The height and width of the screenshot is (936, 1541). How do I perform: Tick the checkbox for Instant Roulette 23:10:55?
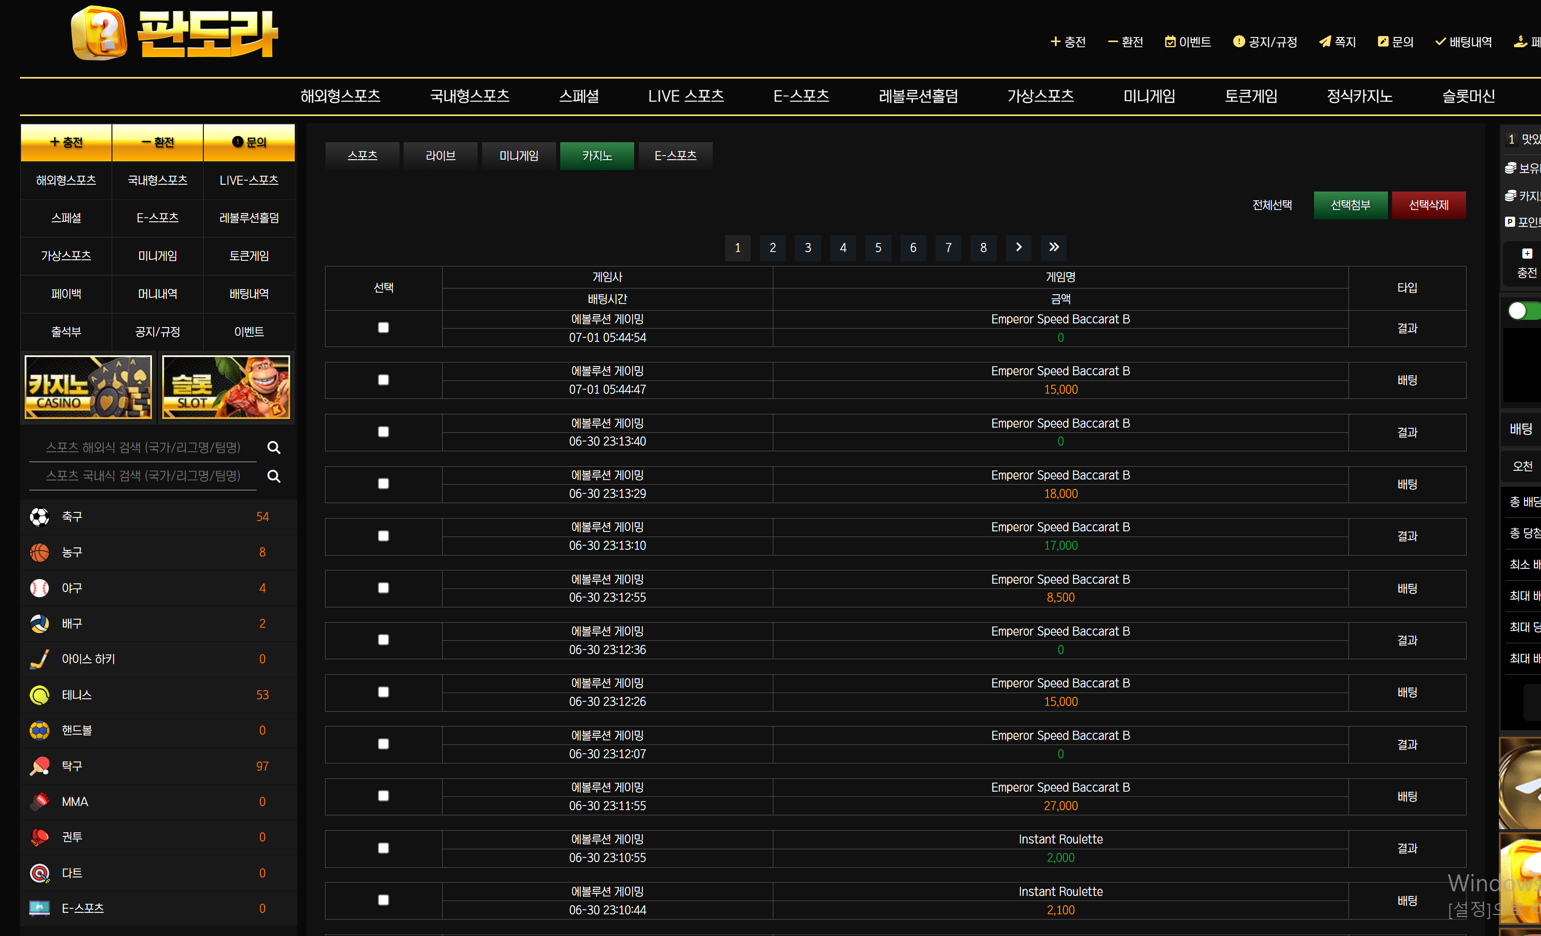point(384,848)
